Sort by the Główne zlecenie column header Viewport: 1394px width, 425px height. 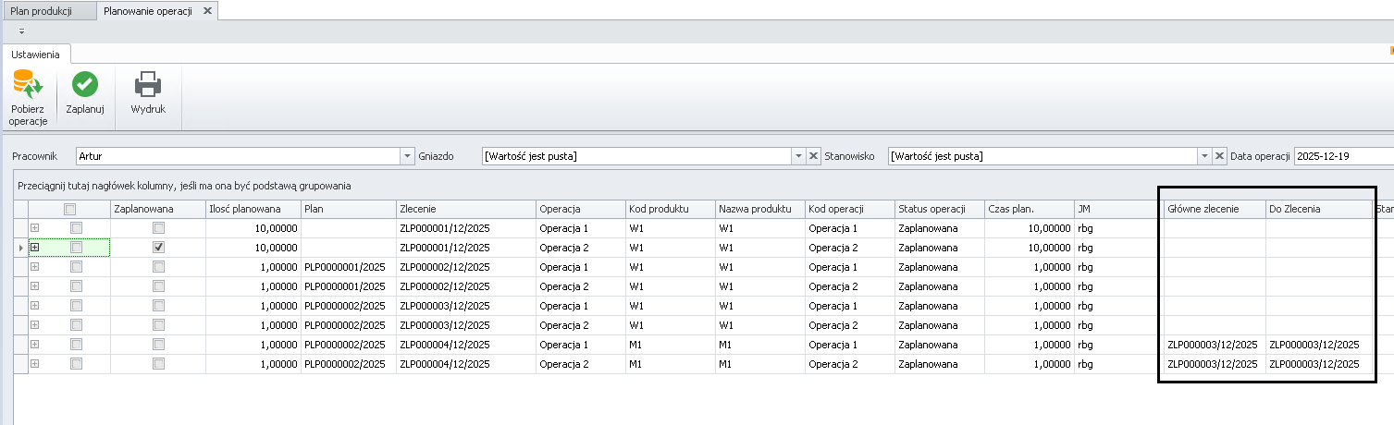click(x=1213, y=209)
